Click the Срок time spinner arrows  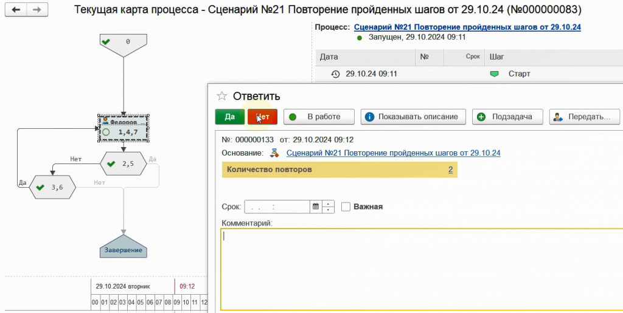pyautogui.click(x=329, y=207)
